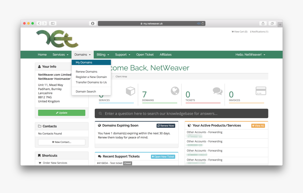Open Notifications (1) link
The image size is (303, 193).
(259, 31)
